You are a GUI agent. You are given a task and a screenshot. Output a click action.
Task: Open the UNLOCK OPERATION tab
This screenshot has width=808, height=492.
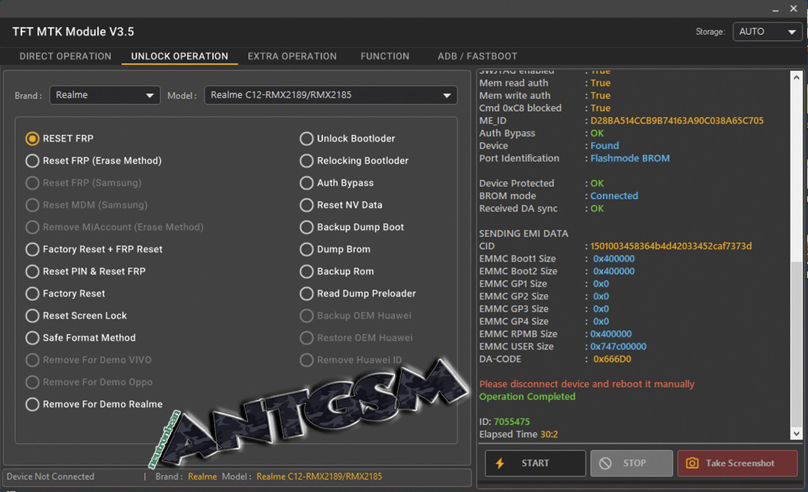coord(180,56)
